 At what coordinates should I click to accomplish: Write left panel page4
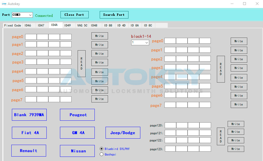100,72
